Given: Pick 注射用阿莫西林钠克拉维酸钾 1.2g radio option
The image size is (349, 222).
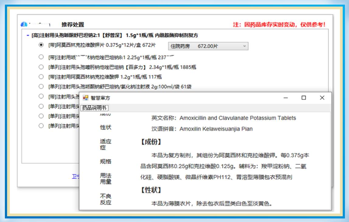Looking at the screenshot, I should (41, 77).
